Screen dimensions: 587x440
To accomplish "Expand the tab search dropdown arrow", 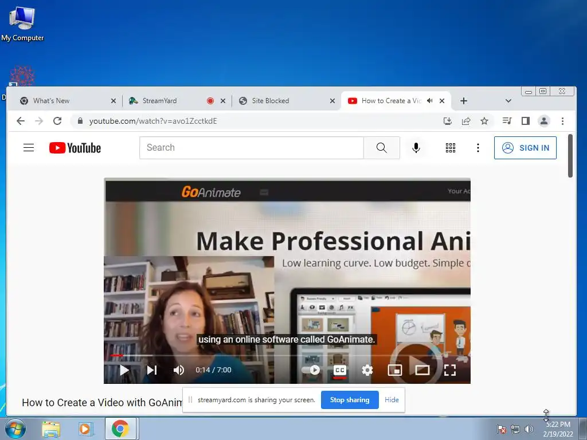I will click(508, 101).
